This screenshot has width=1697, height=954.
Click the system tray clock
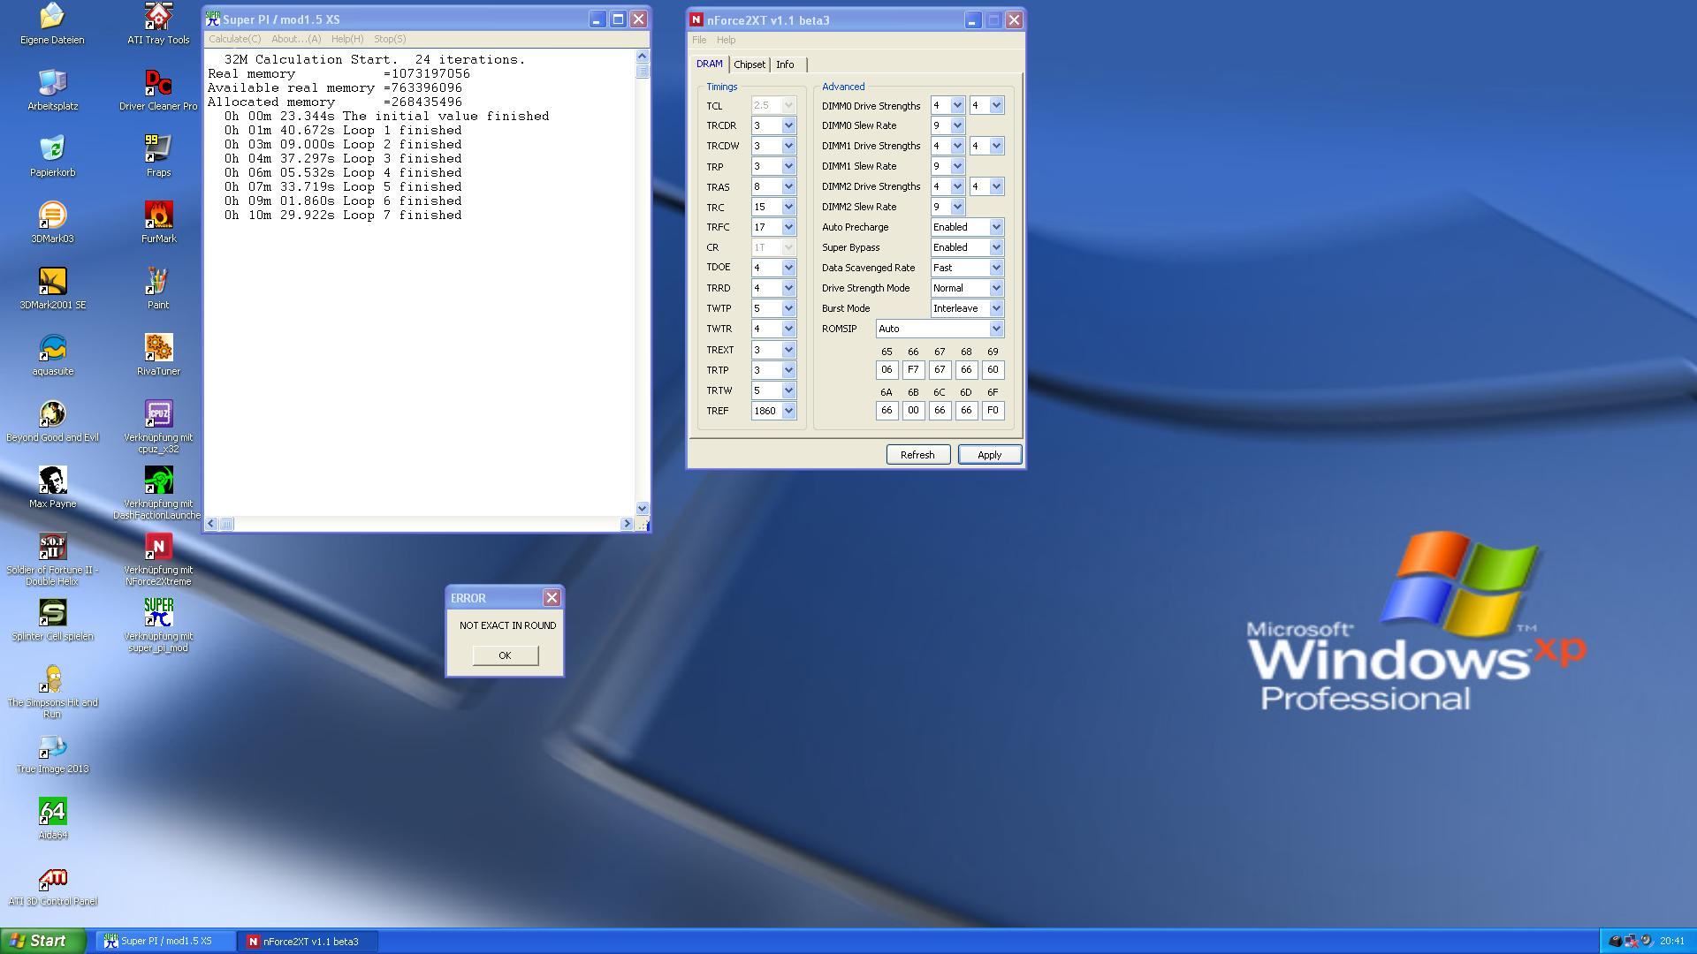pos(1672,942)
